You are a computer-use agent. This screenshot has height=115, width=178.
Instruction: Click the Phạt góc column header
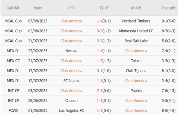[x=168, y=8]
